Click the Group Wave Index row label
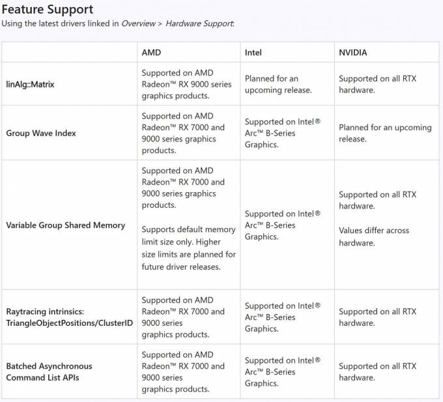The height and width of the screenshot is (402, 443). tap(41, 133)
